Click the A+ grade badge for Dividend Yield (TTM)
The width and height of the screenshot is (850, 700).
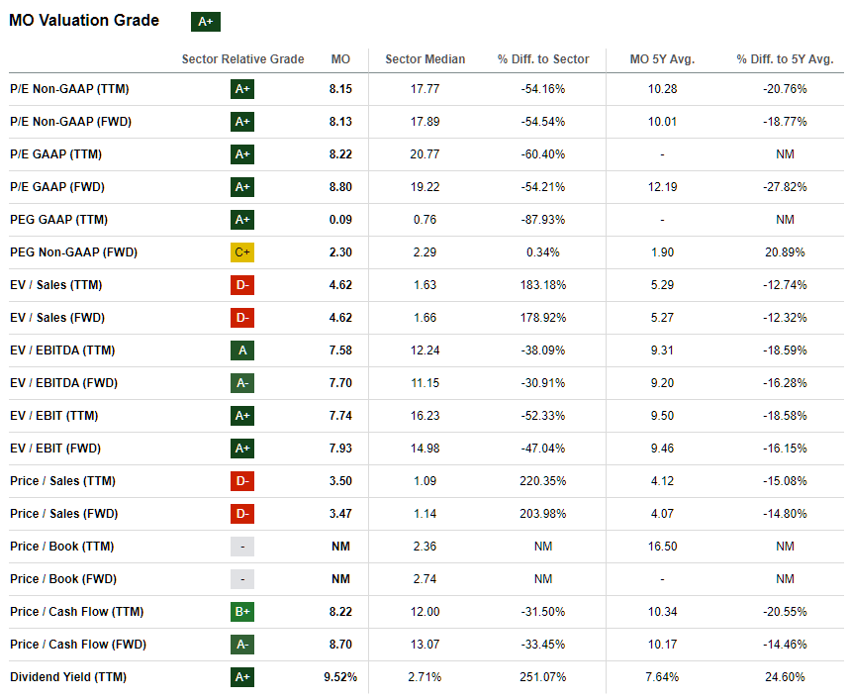(242, 677)
